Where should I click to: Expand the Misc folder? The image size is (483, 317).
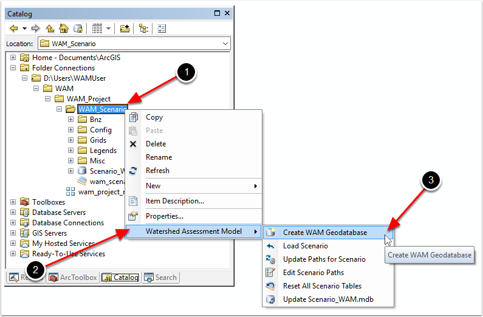(70, 161)
